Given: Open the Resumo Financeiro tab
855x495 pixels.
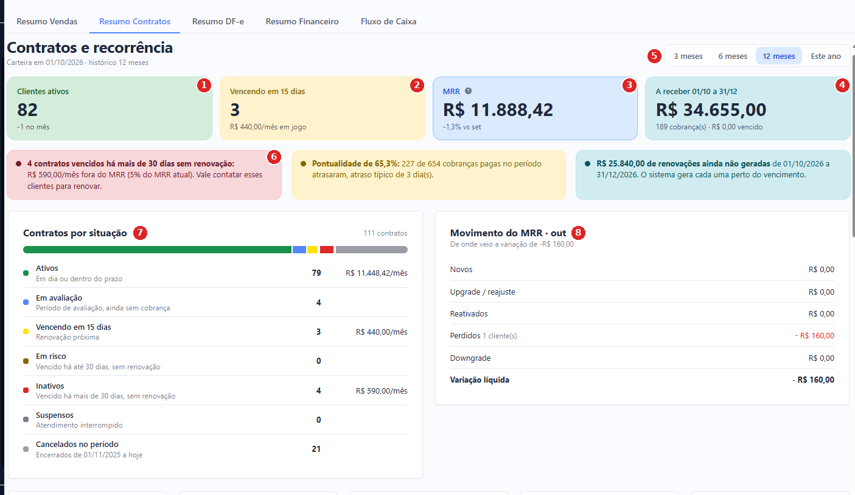Looking at the screenshot, I should point(302,21).
